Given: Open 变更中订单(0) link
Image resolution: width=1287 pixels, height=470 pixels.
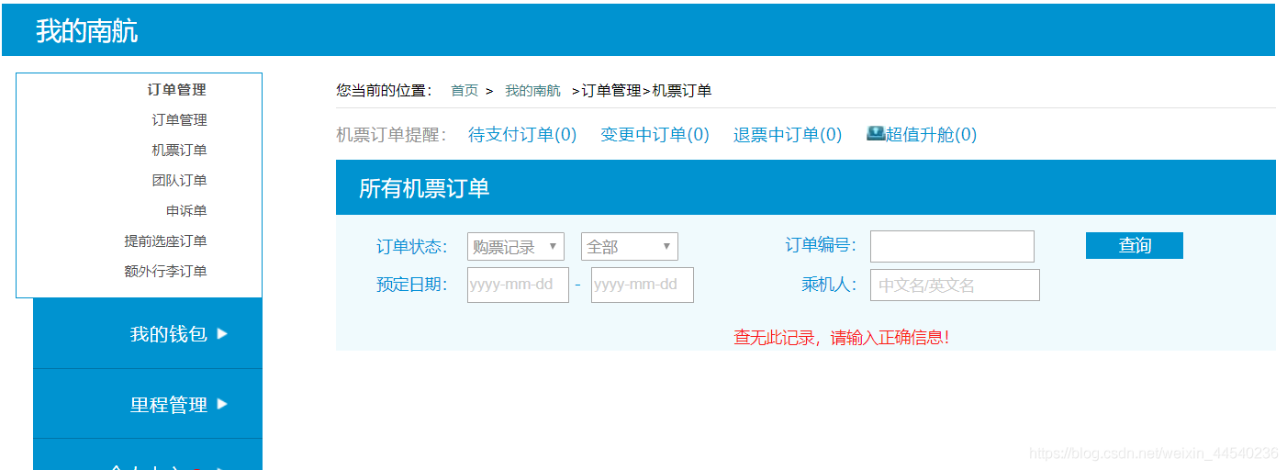Looking at the screenshot, I should click(655, 135).
